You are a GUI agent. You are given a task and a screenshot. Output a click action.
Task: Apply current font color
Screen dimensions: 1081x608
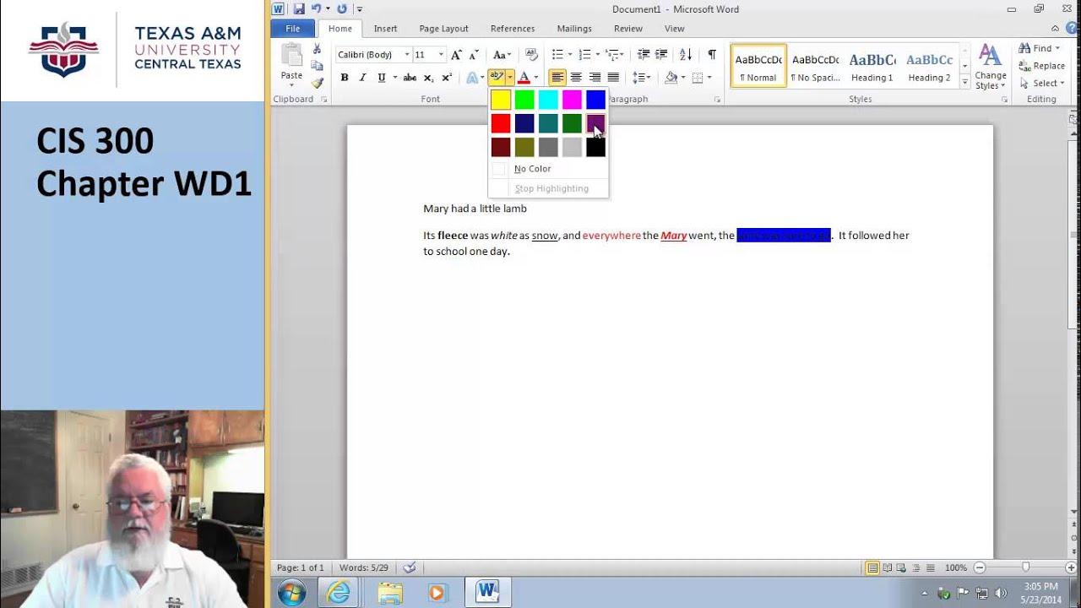pos(524,78)
